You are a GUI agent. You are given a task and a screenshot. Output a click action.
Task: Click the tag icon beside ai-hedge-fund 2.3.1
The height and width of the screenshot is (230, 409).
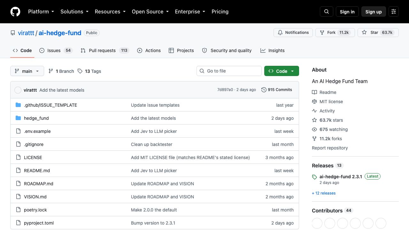[x=314, y=177]
